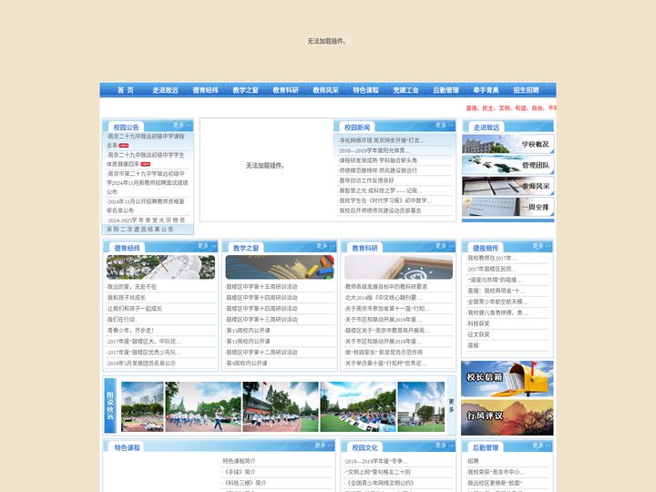The height and width of the screenshot is (492, 656).
Task: Open announcement about 2024年11月公开招聘教师资格复审名单
Action: tap(145, 205)
